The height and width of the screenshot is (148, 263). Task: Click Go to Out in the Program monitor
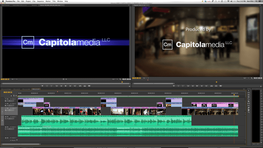(206, 86)
